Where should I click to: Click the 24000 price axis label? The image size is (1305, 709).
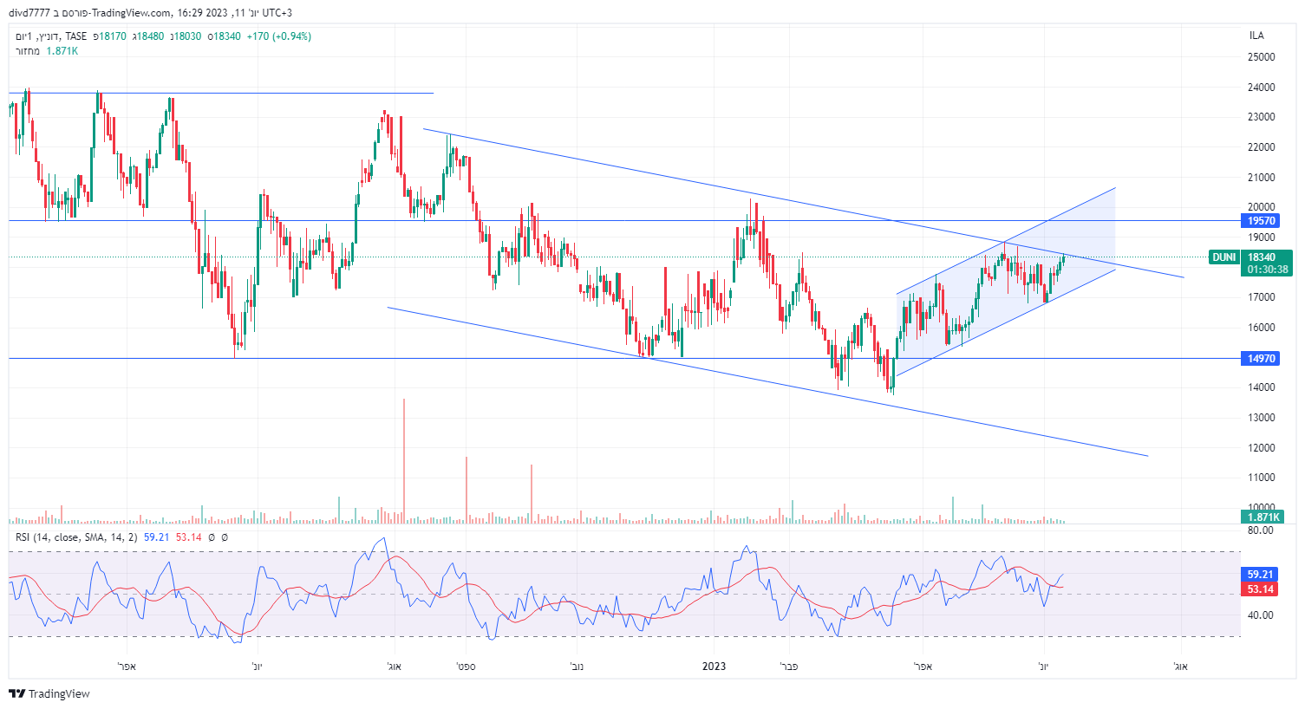point(1261,88)
